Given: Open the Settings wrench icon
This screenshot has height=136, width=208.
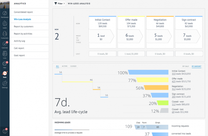Looking at the screenshot, I should pos(5,83).
